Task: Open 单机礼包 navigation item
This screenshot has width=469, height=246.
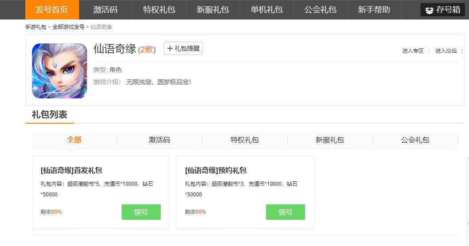Action: pyautogui.click(x=266, y=10)
